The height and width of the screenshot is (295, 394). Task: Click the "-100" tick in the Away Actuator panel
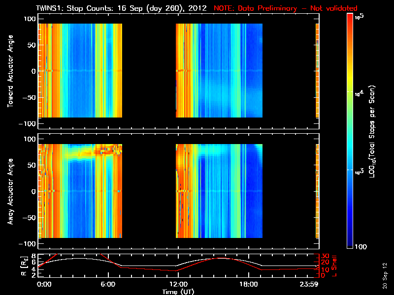coord(27,243)
